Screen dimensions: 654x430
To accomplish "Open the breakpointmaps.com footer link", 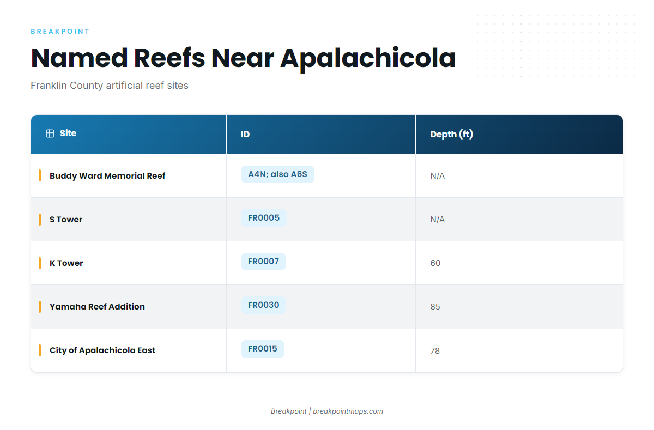I will click(x=348, y=411).
